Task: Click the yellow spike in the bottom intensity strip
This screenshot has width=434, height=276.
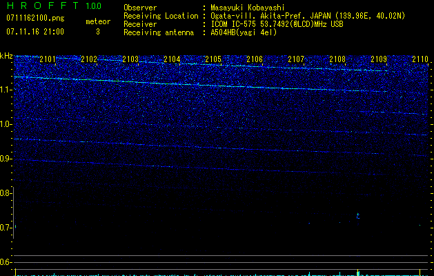Action: tap(357, 271)
